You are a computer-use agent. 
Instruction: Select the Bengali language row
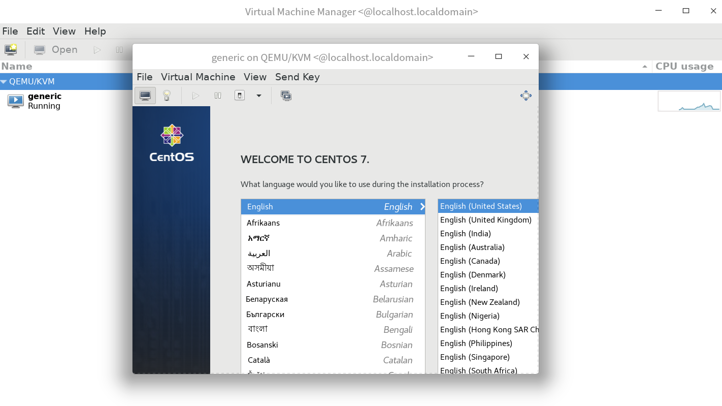tap(333, 330)
